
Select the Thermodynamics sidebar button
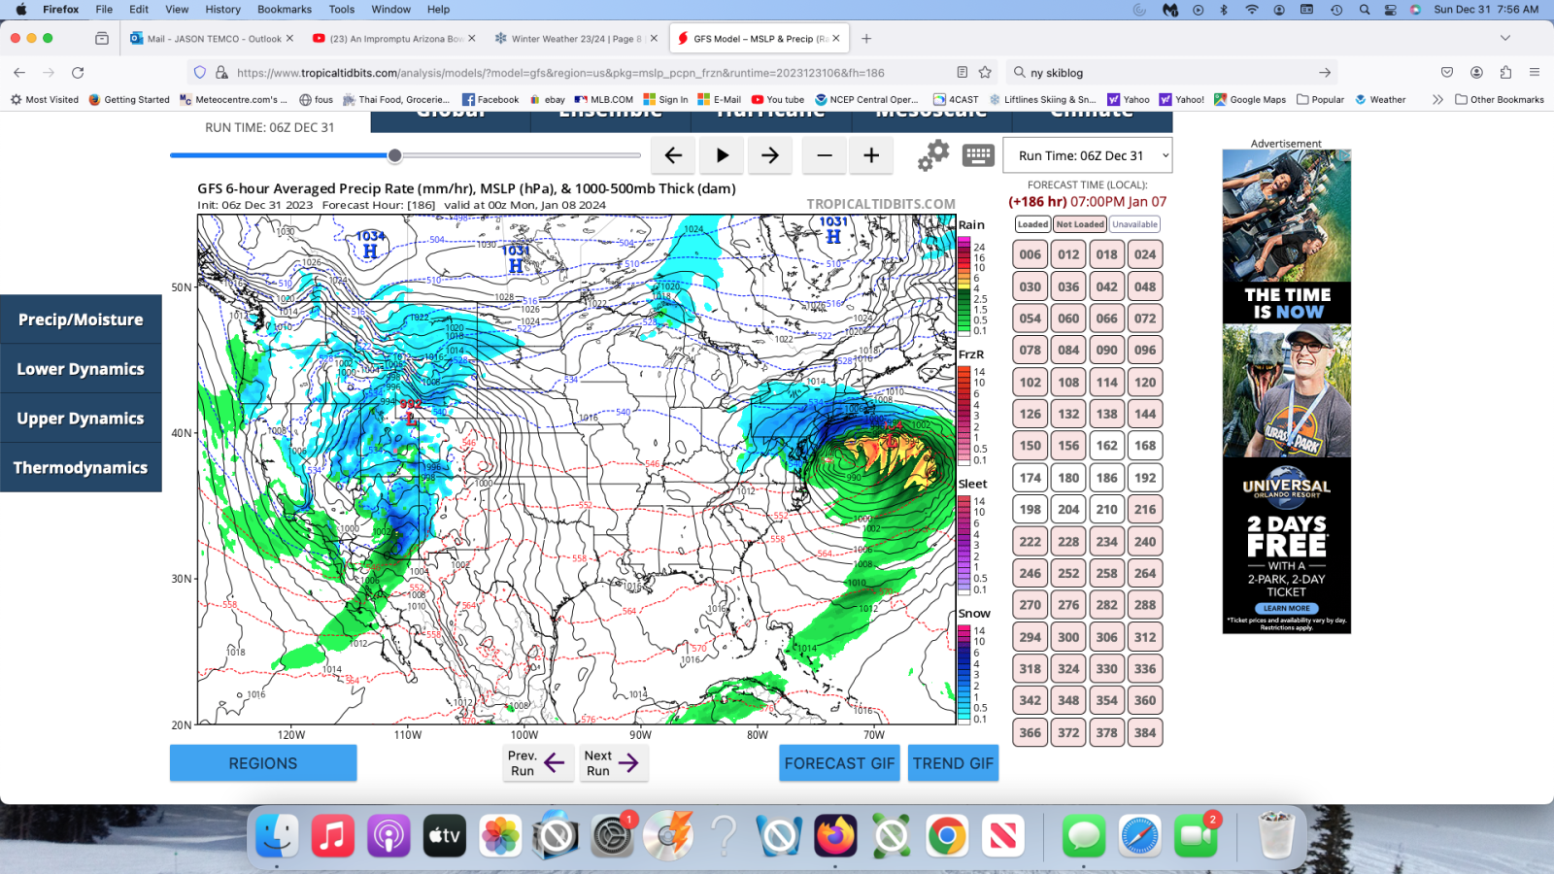[81, 467]
